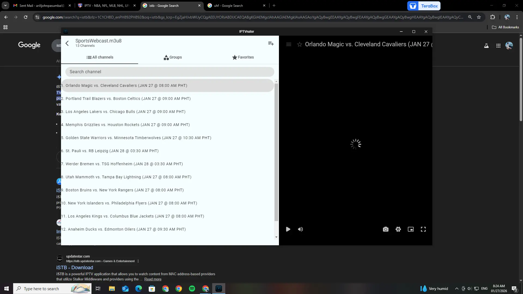
Task: Select Memphis Grizzlies vs. Houston Rockets channel
Action: click(x=167, y=125)
